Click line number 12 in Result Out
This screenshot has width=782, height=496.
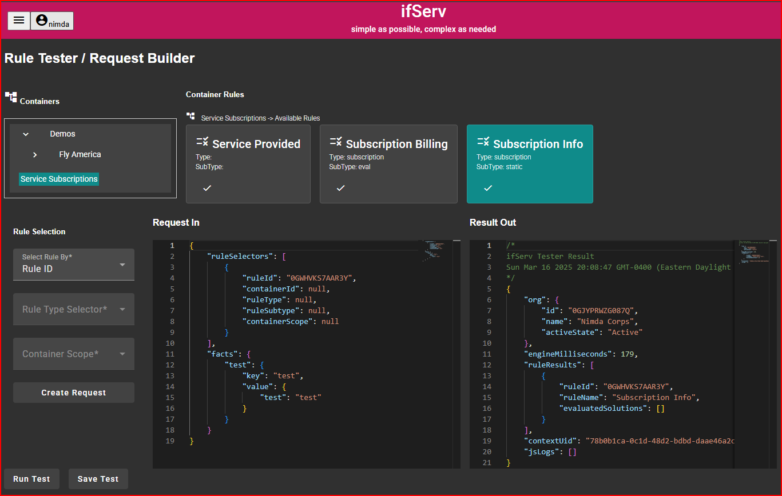tap(486, 365)
